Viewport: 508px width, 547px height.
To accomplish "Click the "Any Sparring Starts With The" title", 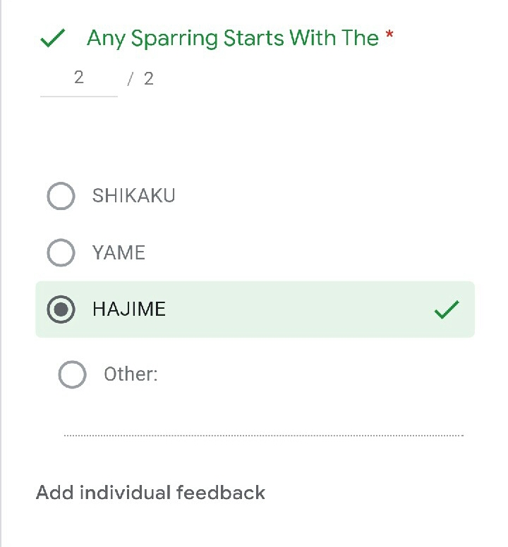I will point(233,38).
